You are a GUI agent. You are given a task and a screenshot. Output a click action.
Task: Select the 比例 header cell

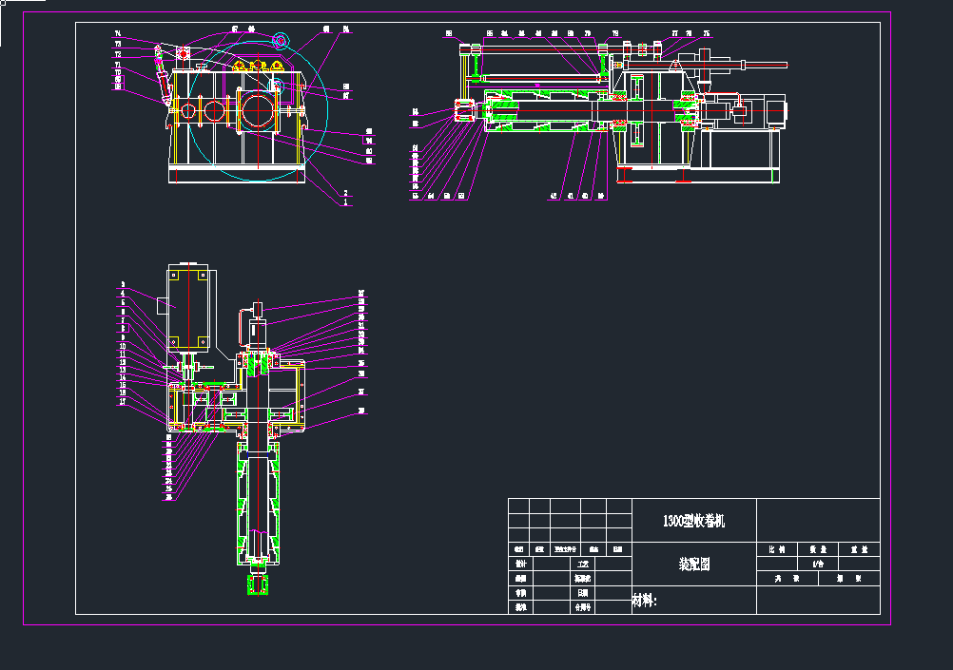(777, 550)
